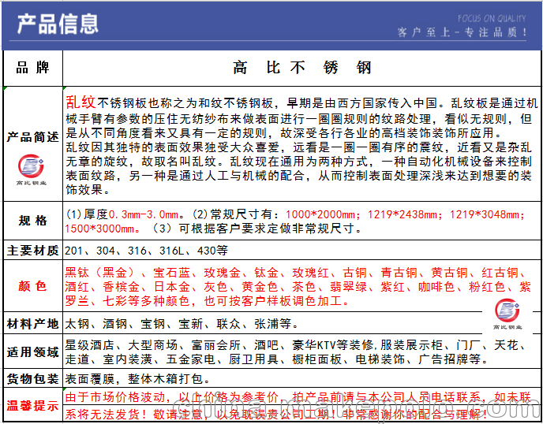543x424 pixels.
Task: Click the red 由于市场价格波动 notice text
Action: (x=115, y=397)
